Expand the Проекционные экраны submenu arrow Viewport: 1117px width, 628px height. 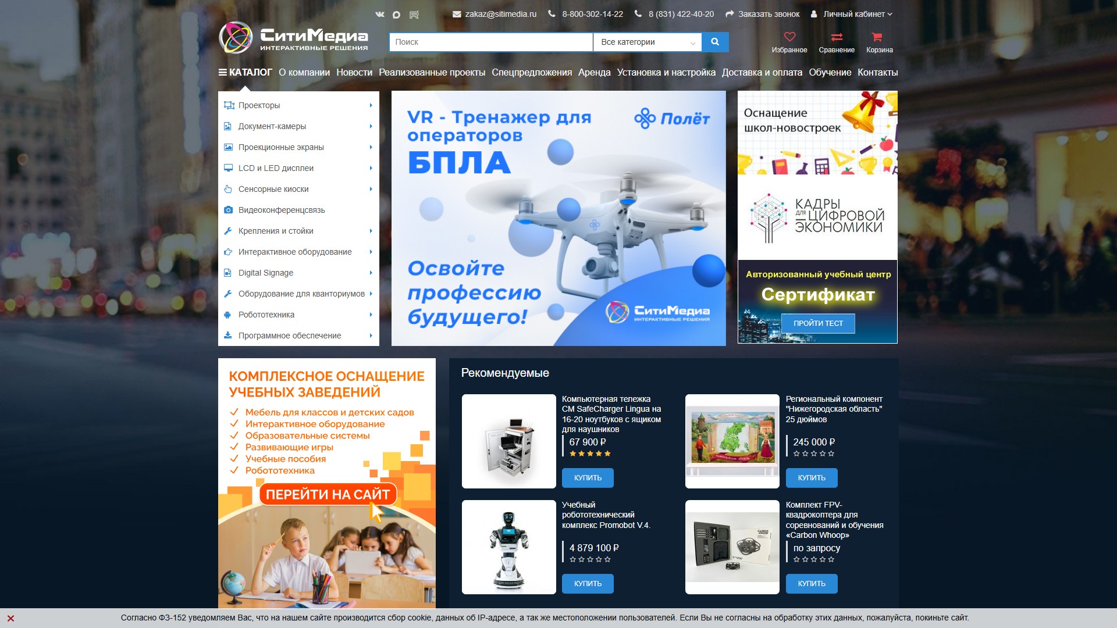tap(371, 147)
